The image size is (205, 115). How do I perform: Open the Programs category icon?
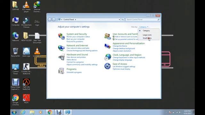click(61, 71)
